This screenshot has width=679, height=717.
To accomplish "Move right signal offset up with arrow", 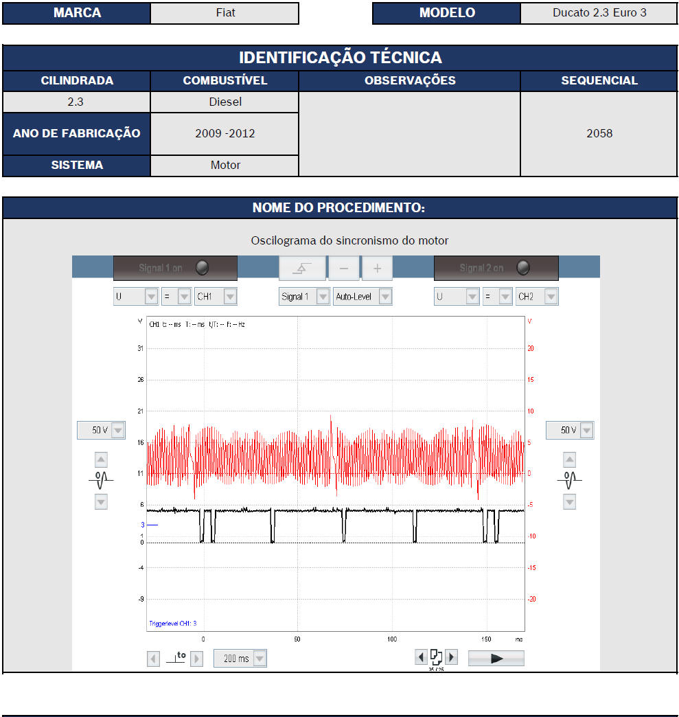I will (569, 460).
